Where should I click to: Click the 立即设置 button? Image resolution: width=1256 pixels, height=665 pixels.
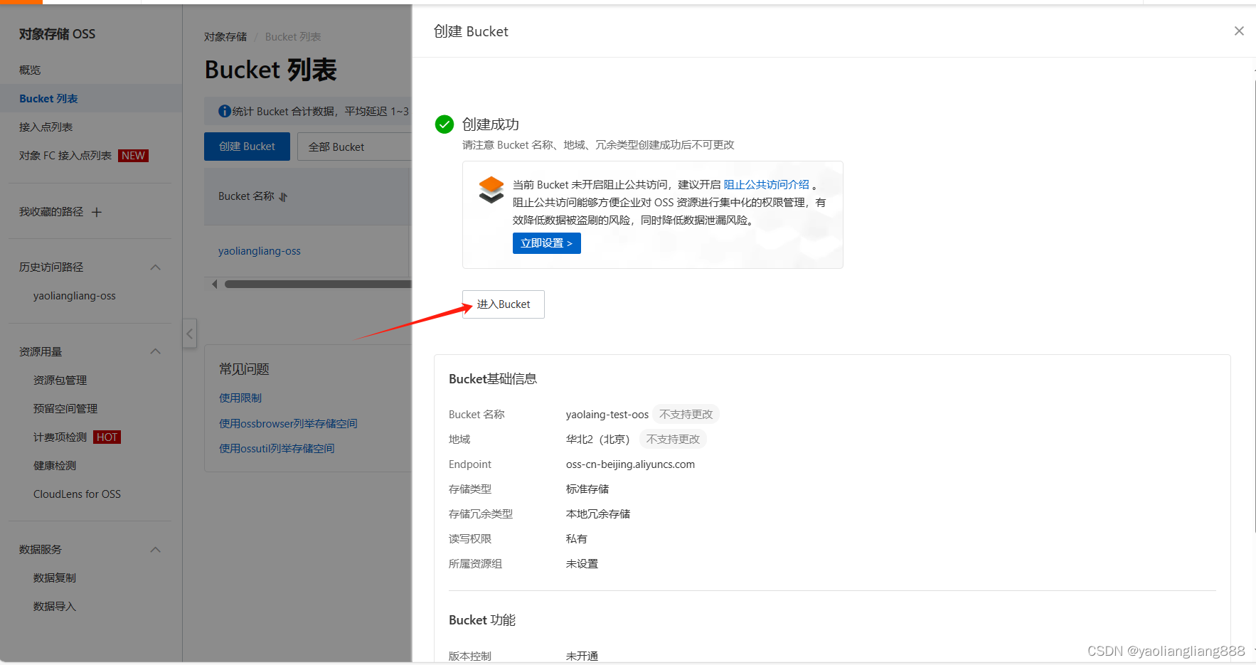coord(546,243)
